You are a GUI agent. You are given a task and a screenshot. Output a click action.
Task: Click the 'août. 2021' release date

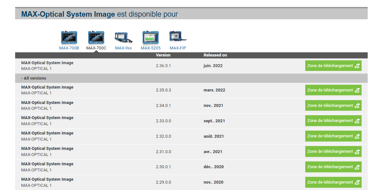pyautogui.click(x=214, y=136)
